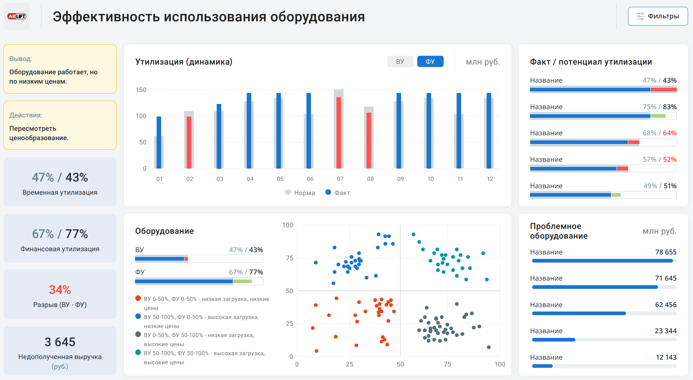Select the blue bar for month 05
The height and width of the screenshot is (380, 693).
point(279,131)
